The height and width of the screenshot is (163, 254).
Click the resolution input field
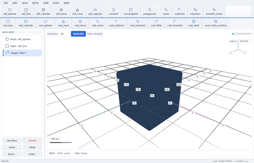pyautogui.click(x=64, y=34)
